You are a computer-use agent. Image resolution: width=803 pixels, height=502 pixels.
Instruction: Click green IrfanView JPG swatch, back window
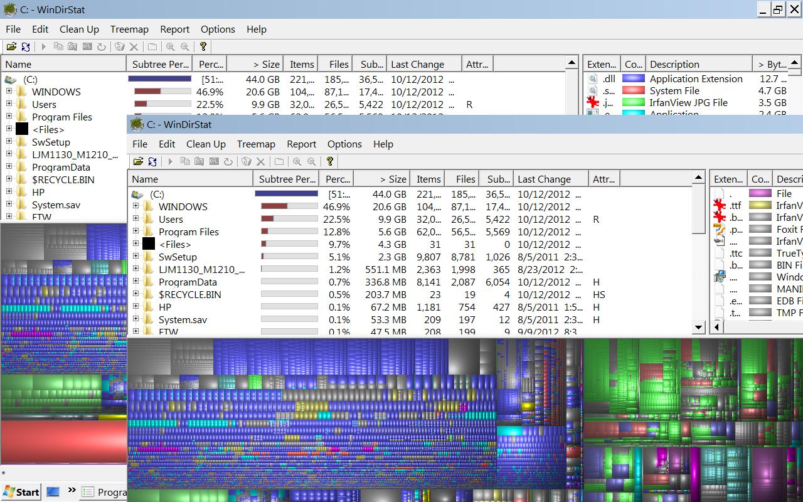pos(633,102)
